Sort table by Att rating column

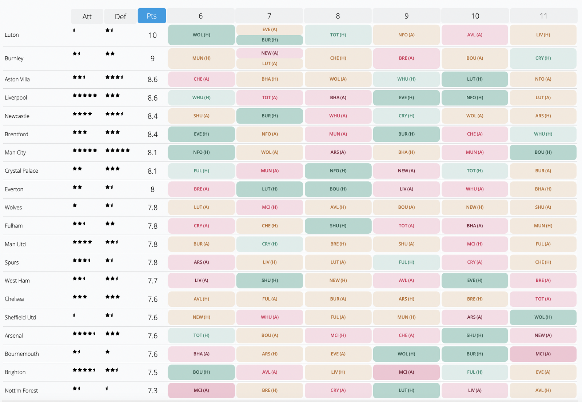point(87,16)
